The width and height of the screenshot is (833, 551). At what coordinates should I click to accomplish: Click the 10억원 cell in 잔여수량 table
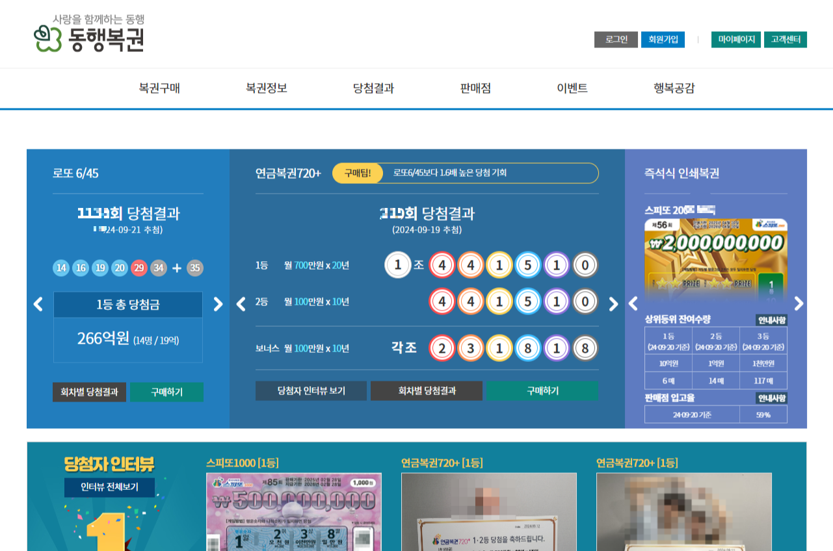click(x=668, y=364)
